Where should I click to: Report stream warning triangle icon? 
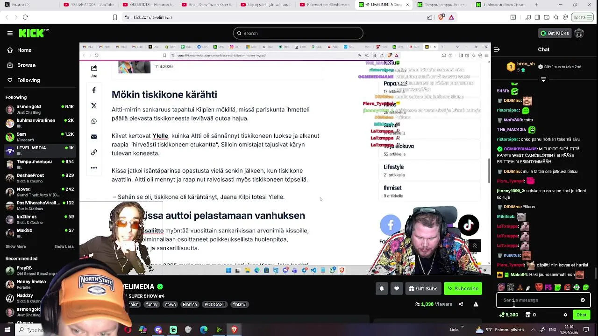476,304
